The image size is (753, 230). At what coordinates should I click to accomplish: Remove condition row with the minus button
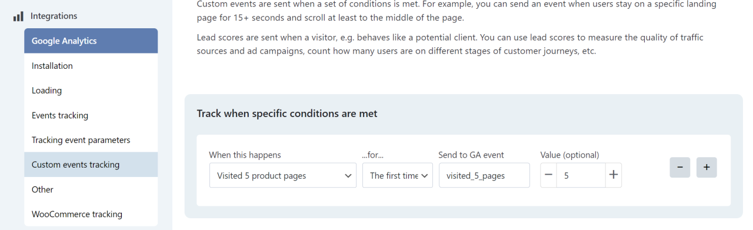click(680, 167)
